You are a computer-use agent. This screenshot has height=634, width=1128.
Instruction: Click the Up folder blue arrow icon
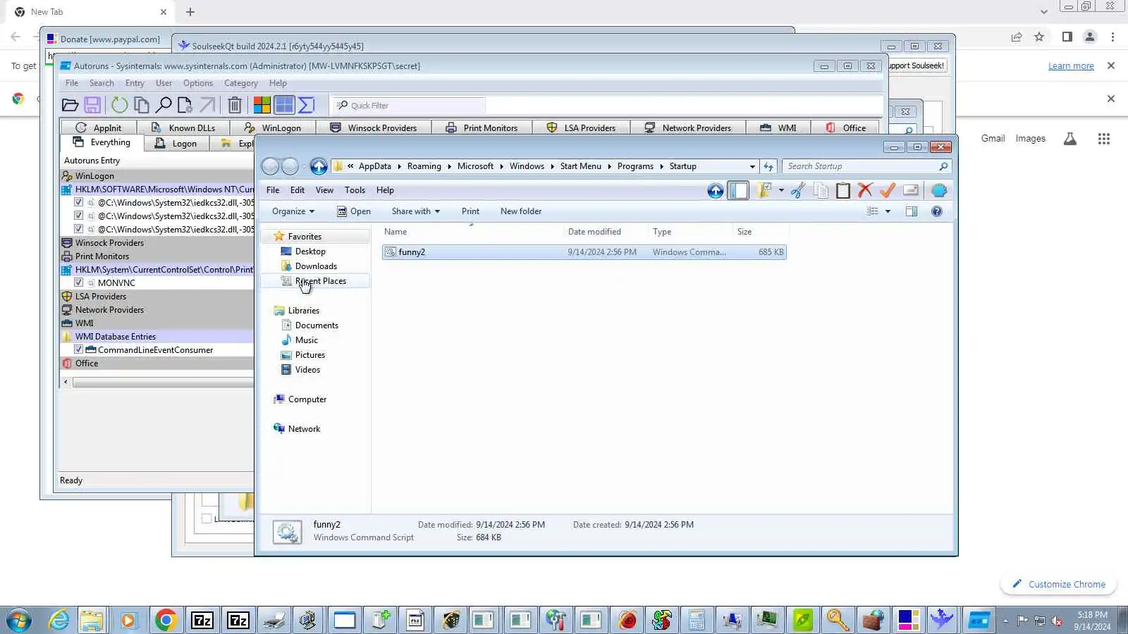click(716, 191)
